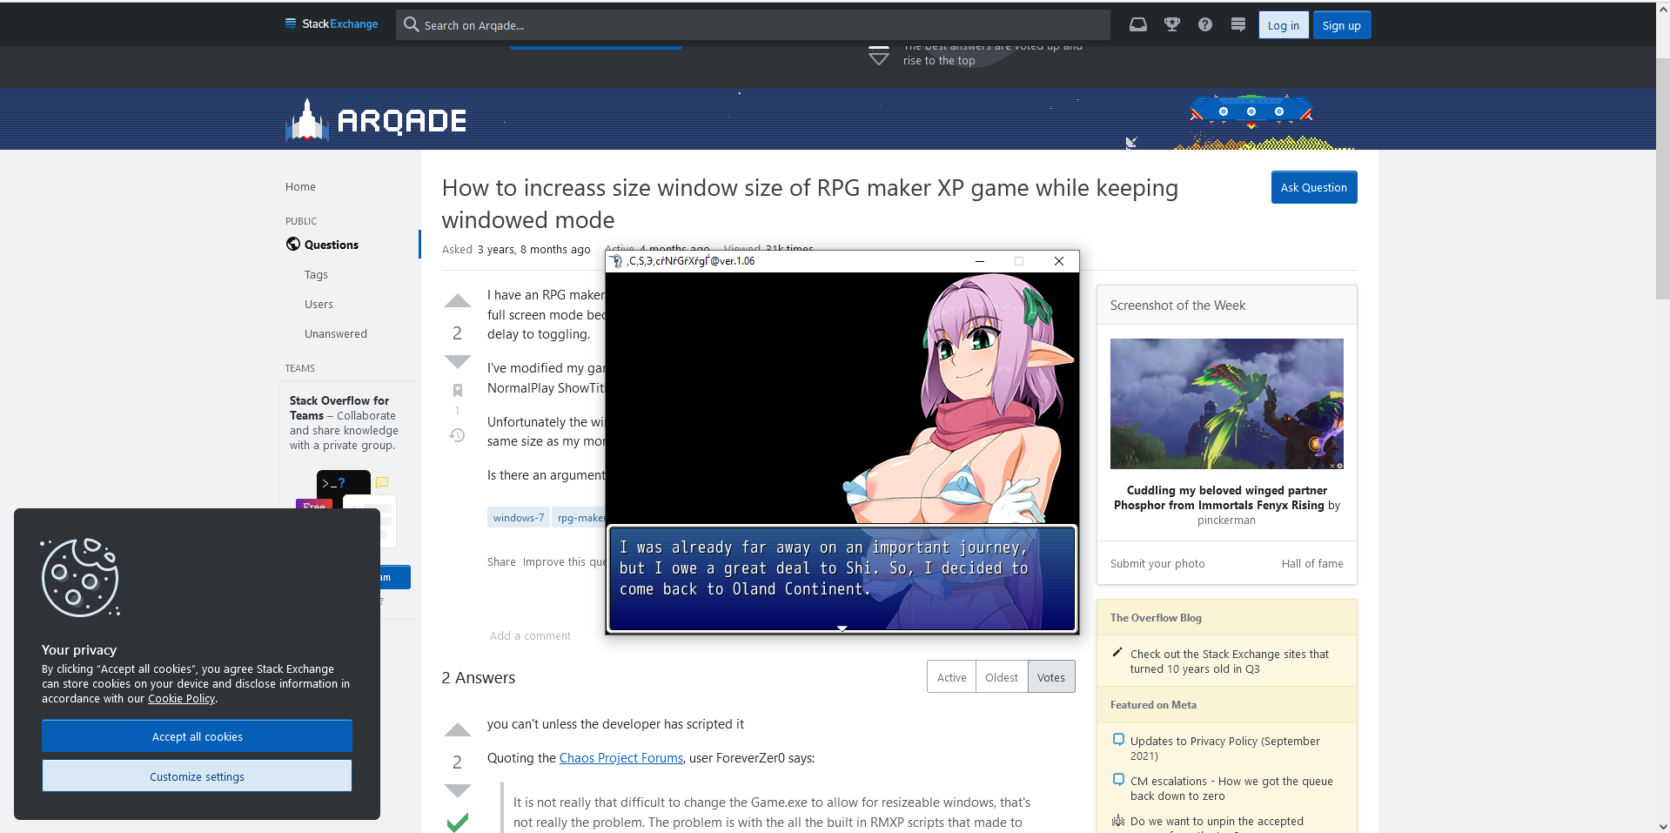Click Submit your photo link

pos(1157,563)
